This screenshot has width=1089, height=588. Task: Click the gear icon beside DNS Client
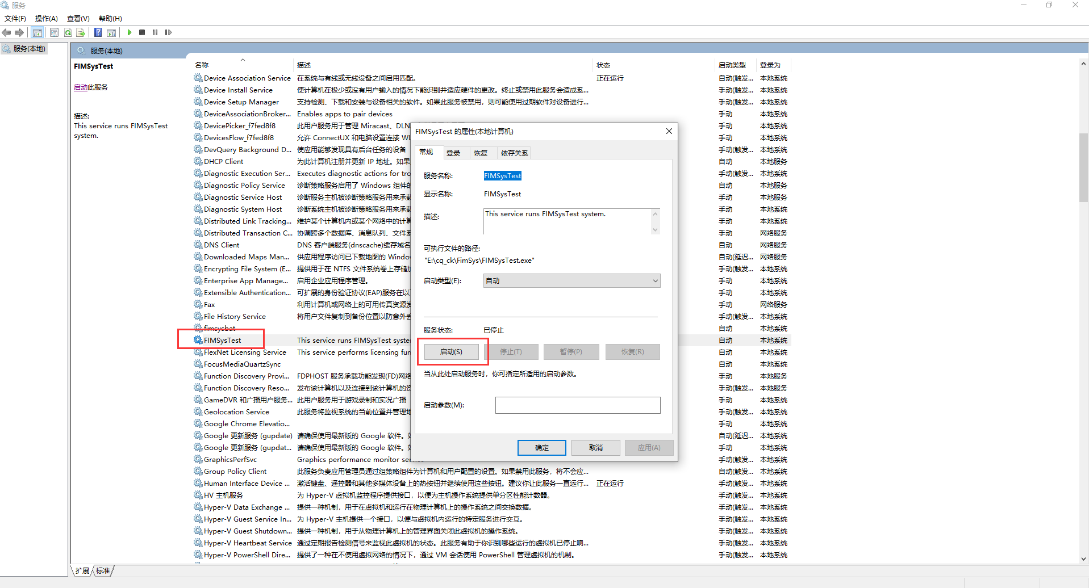point(198,245)
